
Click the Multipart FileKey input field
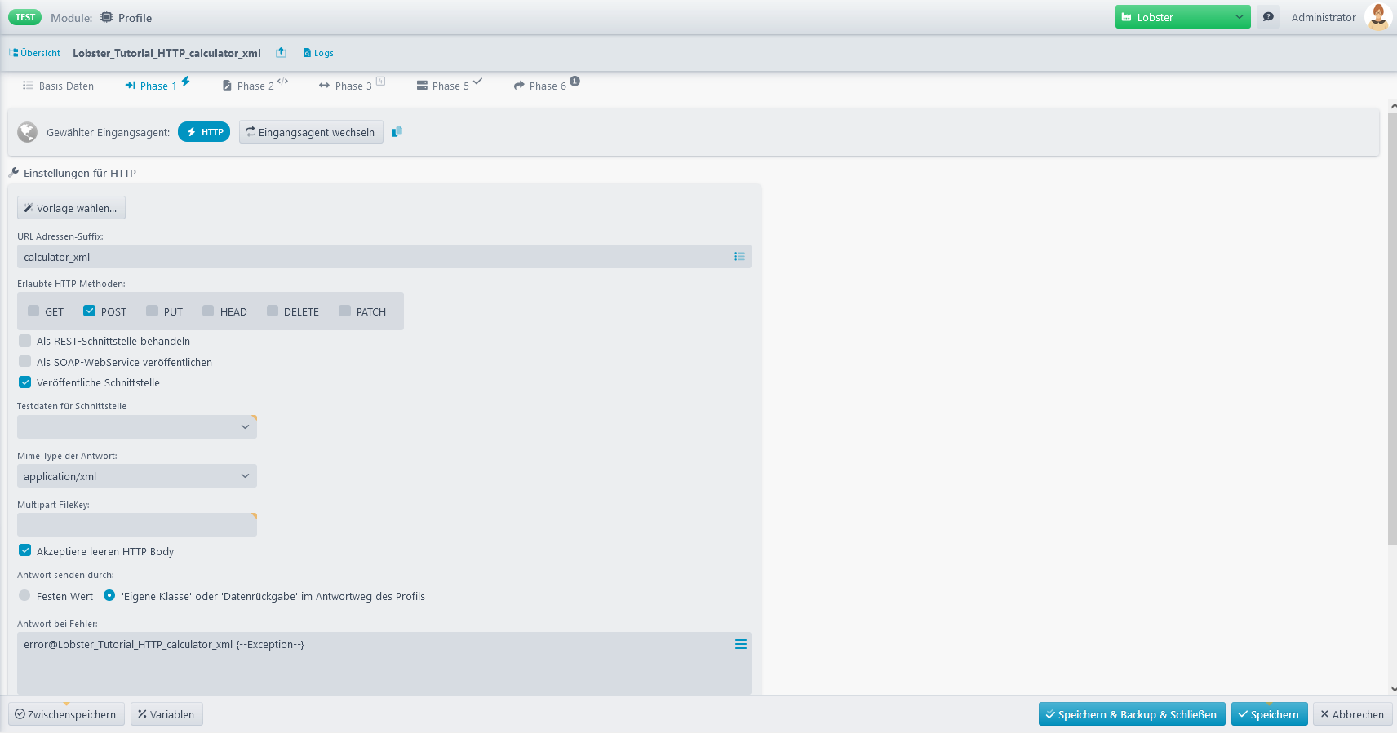(x=137, y=525)
